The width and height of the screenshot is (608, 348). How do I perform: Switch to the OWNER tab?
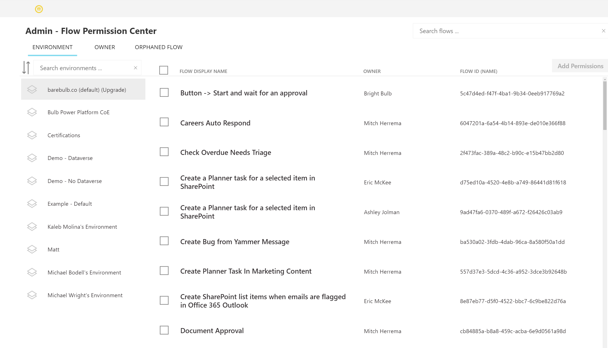(x=105, y=47)
